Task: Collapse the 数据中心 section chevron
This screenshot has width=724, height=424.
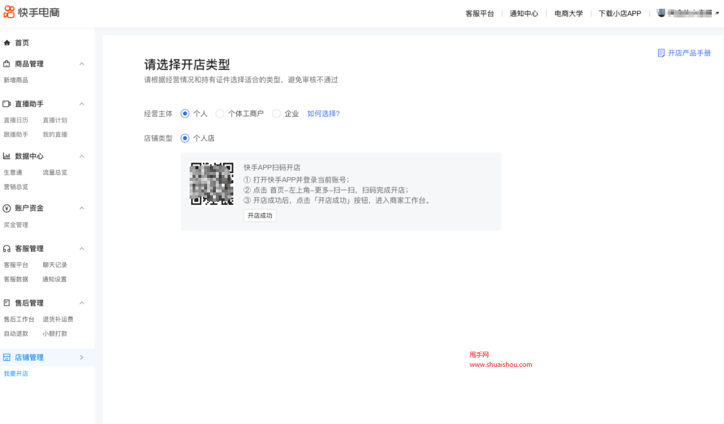Action: (82, 156)
